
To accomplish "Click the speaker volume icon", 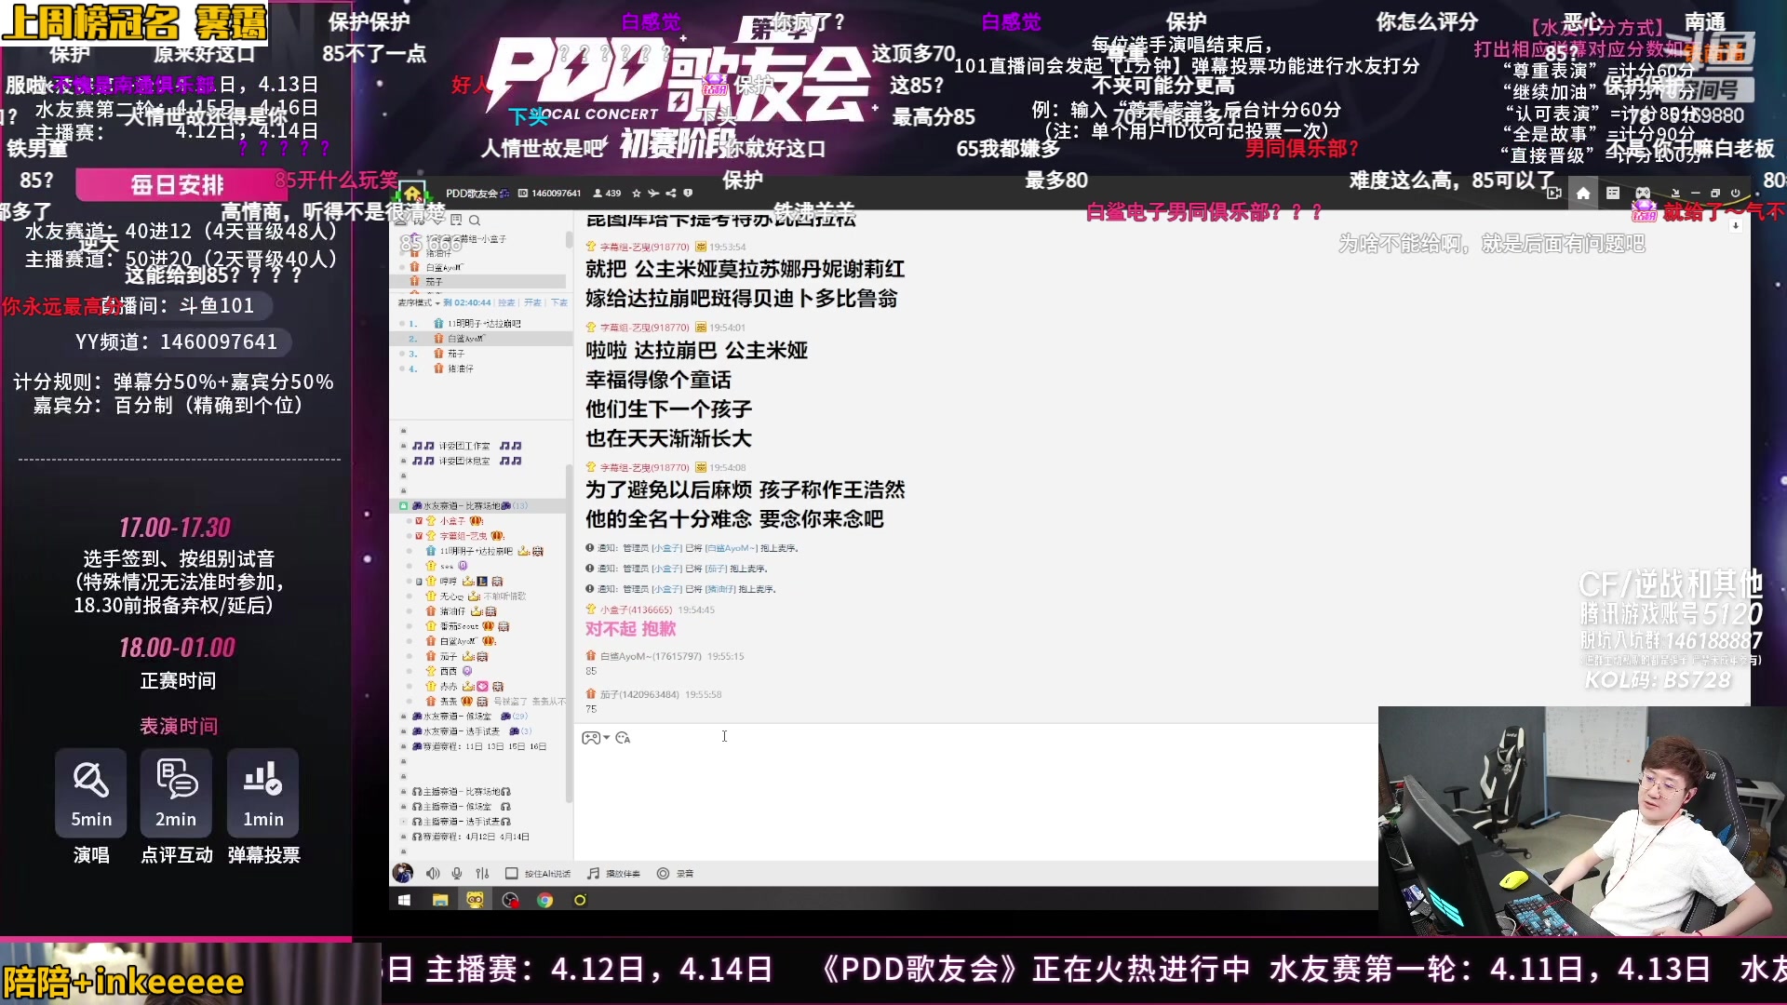I will 433,874.
